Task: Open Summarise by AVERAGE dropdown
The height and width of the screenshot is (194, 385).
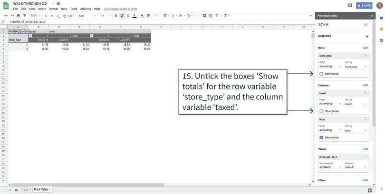Action: pyautogui.click(x=330, y=167)
